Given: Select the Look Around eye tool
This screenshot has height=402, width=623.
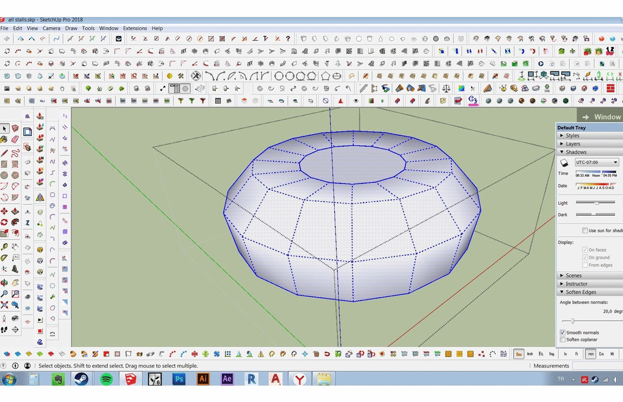Looking at the screenshot, I should coord(15,319).
